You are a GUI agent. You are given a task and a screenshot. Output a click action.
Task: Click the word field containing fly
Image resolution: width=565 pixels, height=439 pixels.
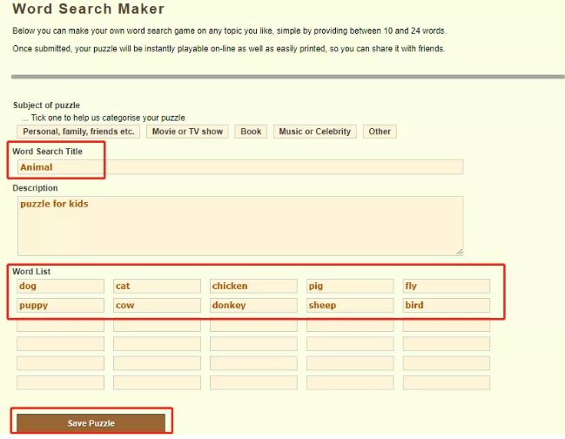(447, 287)
